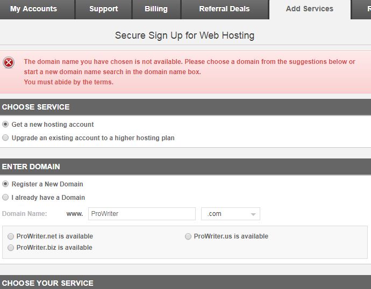The width and height of the screenshot is (371, 289).
Task: Choose I already have a Domain
Action: 5,197
